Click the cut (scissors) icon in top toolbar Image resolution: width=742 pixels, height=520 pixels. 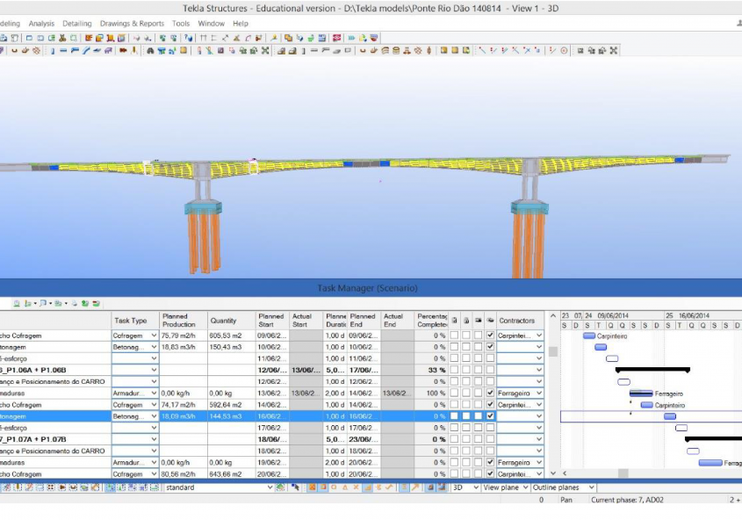point(62,39)
